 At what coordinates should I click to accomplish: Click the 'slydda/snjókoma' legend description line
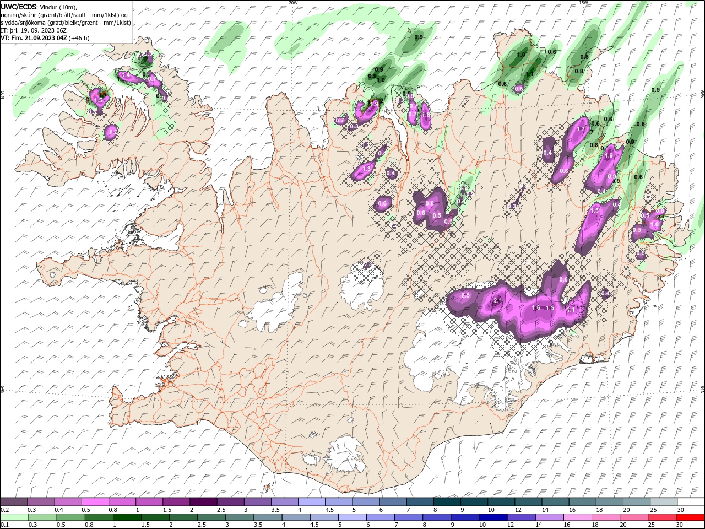[x=66, y=23]
